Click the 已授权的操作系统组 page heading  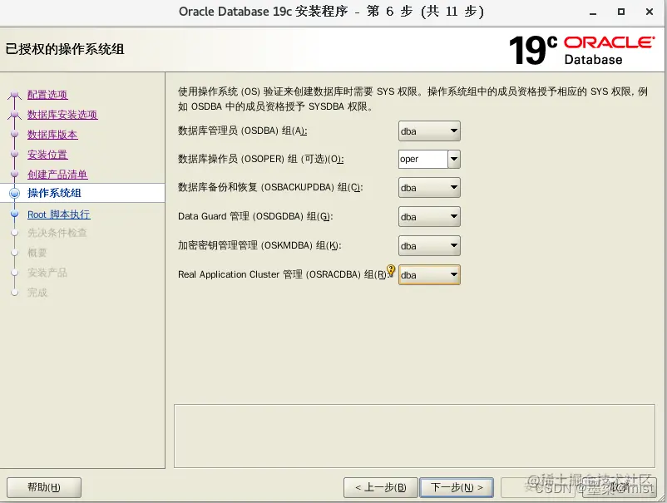point(65,49)
